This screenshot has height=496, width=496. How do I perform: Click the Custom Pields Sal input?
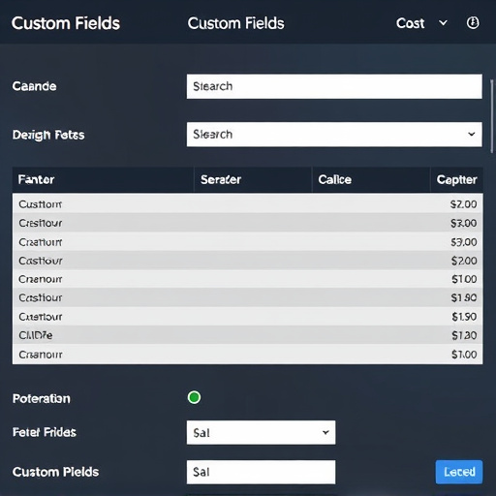[x=261, y=472]
